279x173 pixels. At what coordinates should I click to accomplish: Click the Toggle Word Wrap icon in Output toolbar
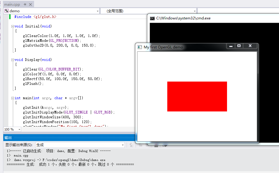165,146
